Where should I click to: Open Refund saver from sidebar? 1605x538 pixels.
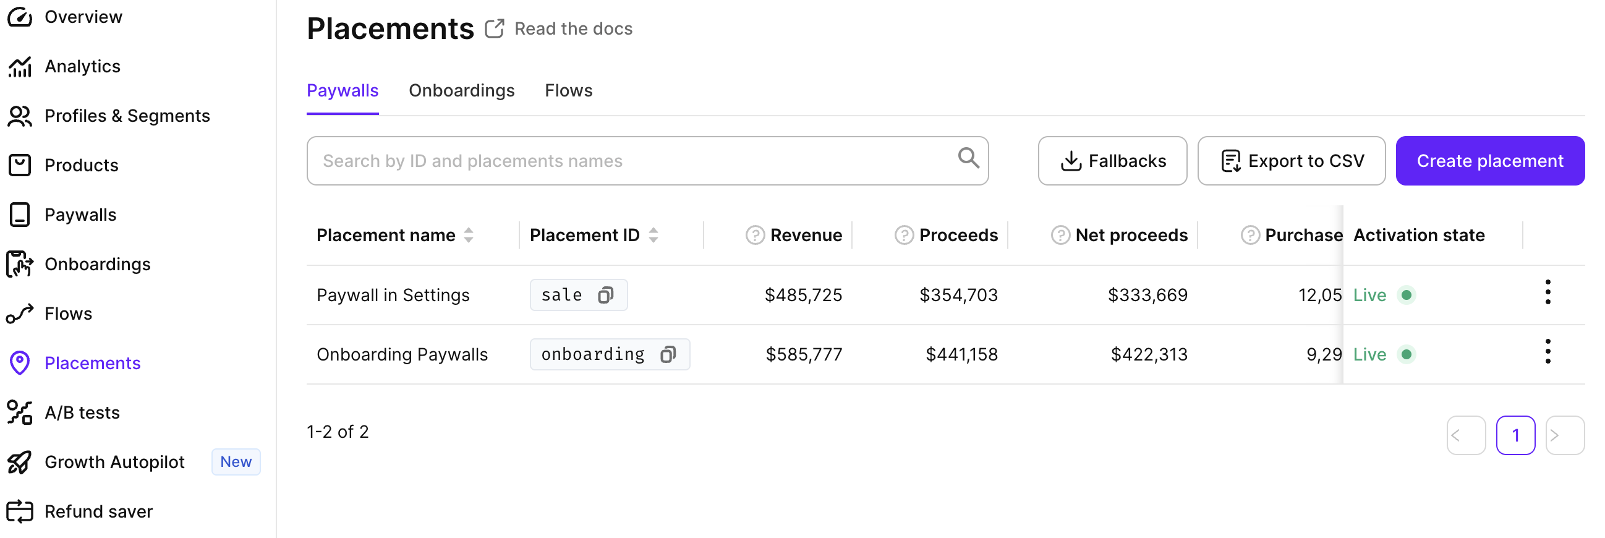[99, 511]
